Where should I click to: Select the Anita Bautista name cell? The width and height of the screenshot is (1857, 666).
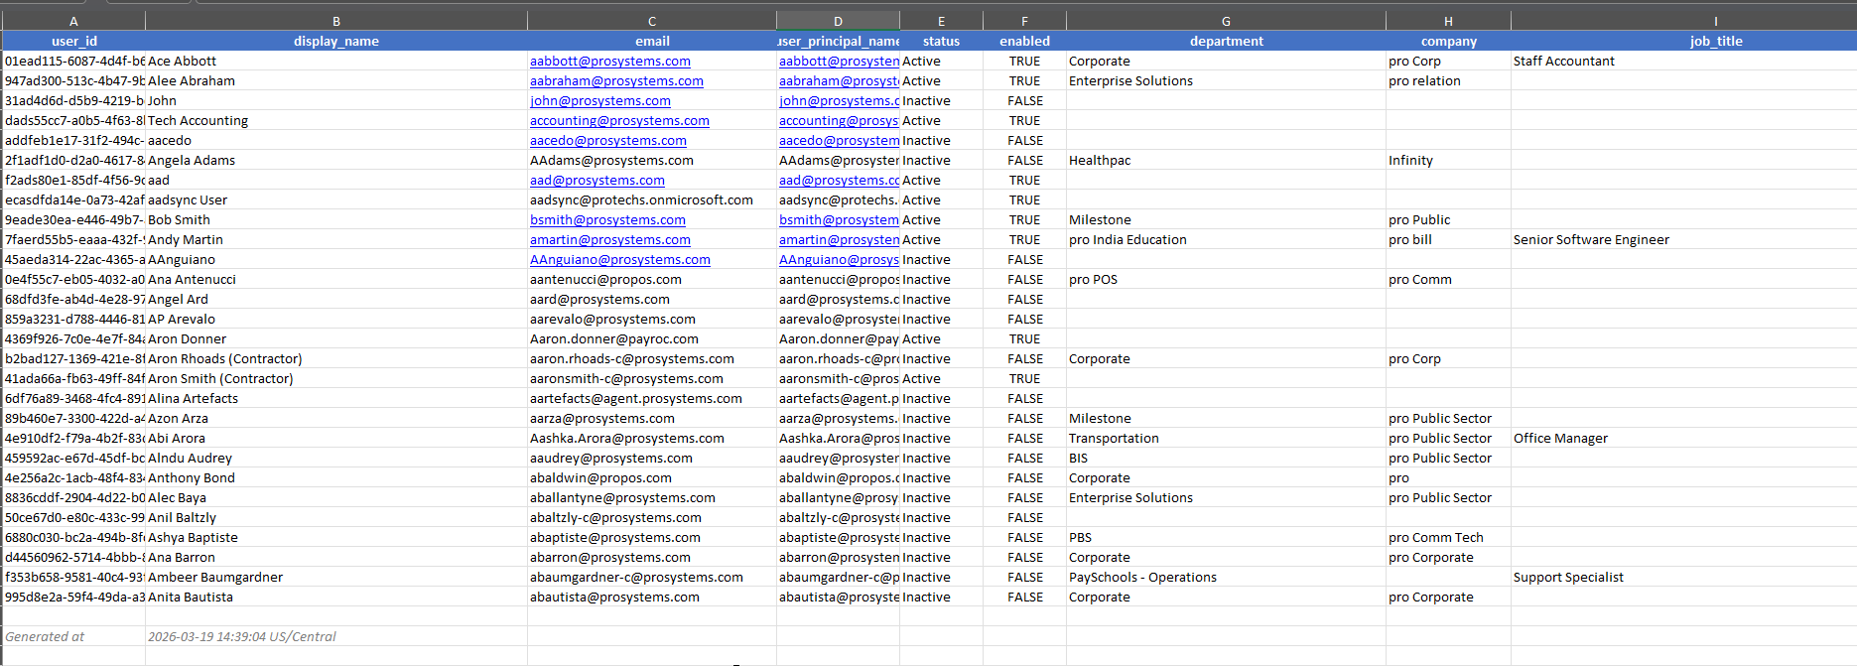[336, 597]
